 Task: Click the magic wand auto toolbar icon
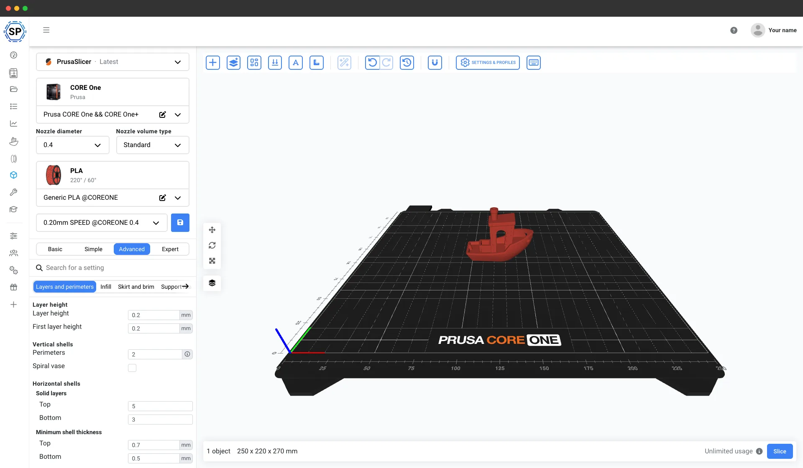(x=344, y=63)
